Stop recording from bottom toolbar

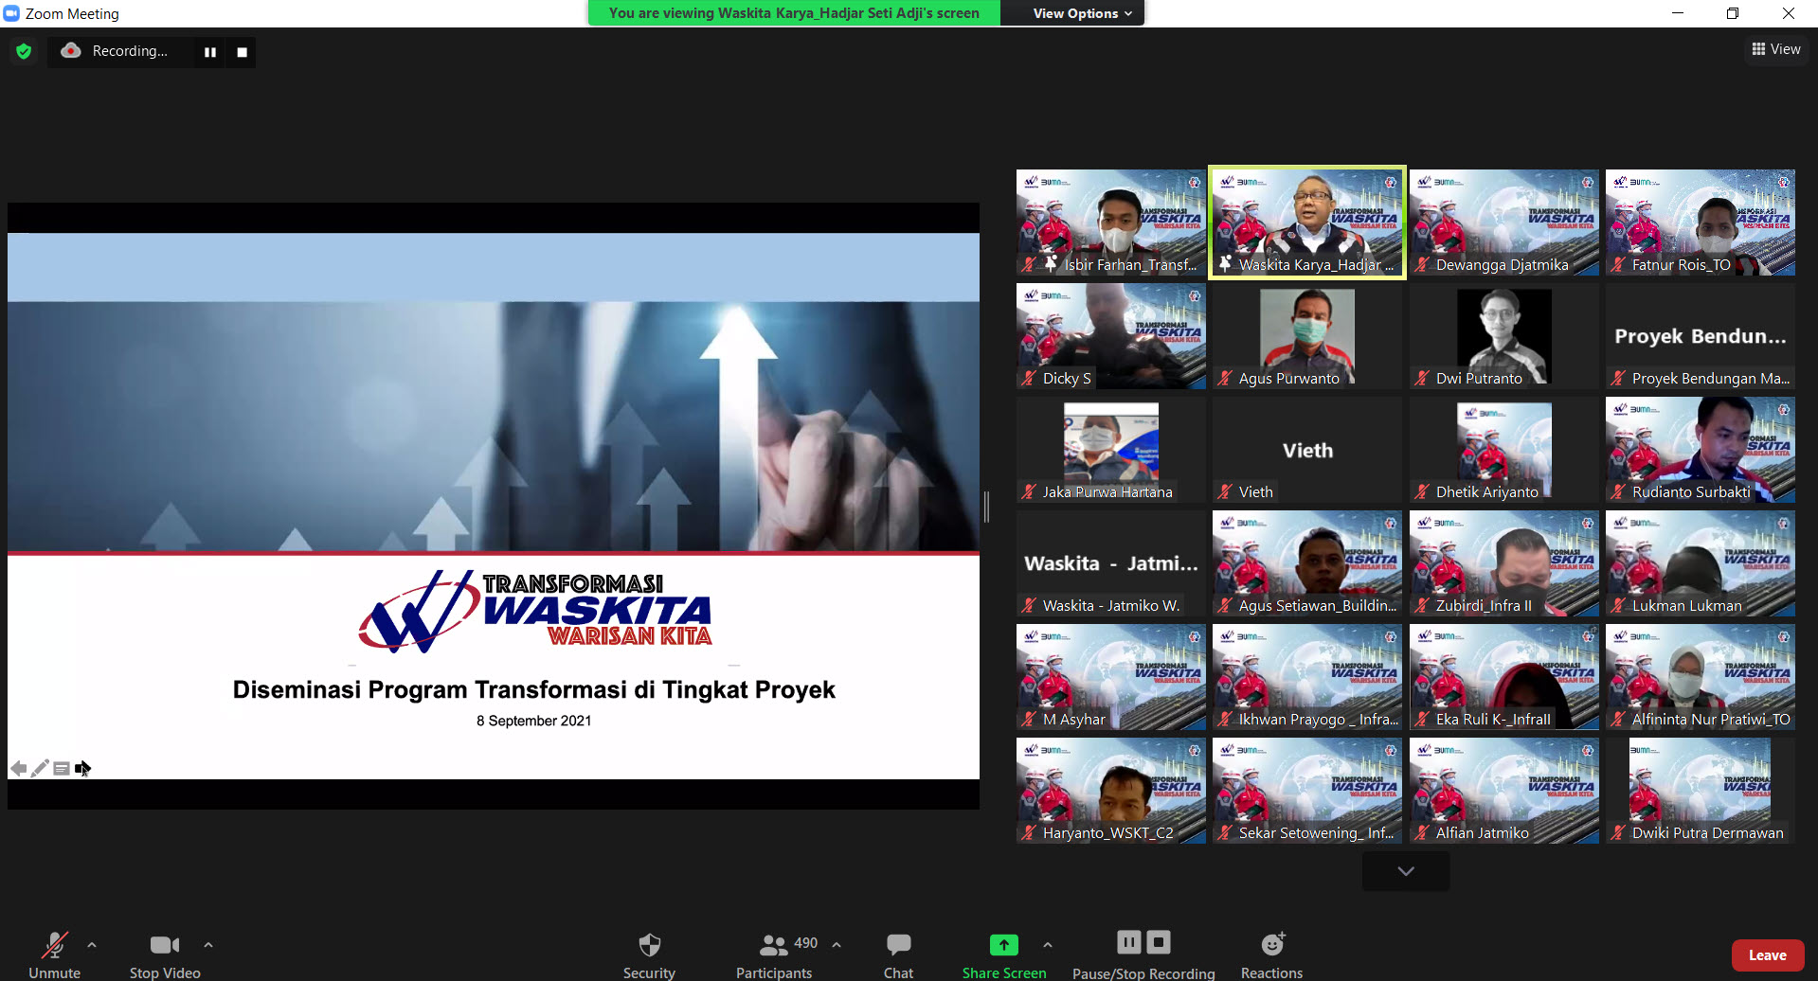click(1159, 942)
